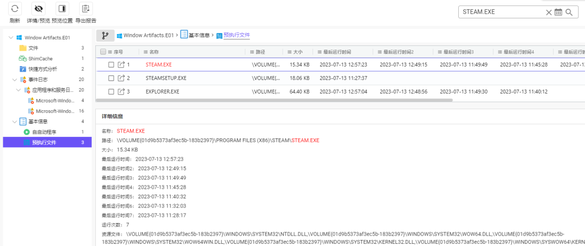585x246 pixels.
Task: Collapse the Window Artifacts.E01 tree node
Action: coord(11,38)
